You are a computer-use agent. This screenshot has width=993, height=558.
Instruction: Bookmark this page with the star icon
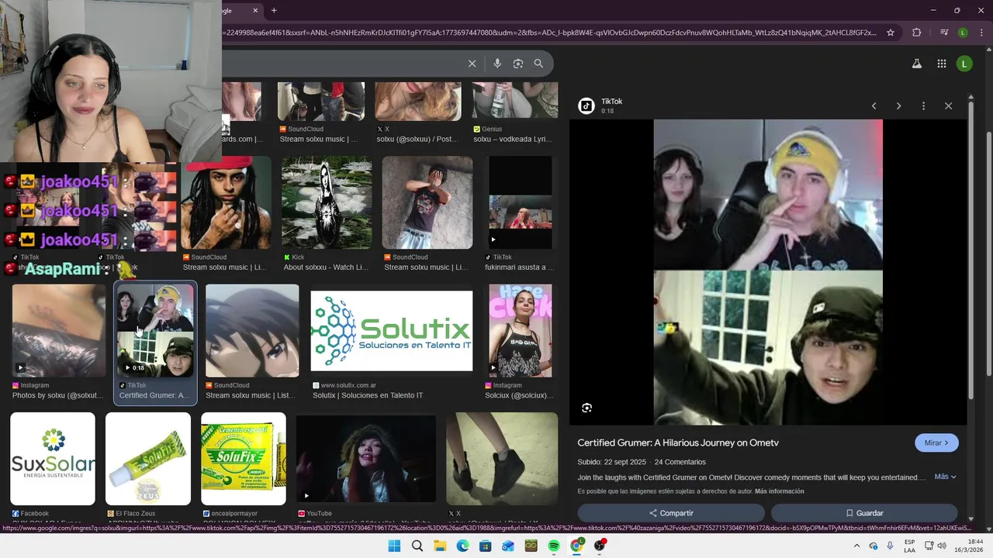point(891,33)
